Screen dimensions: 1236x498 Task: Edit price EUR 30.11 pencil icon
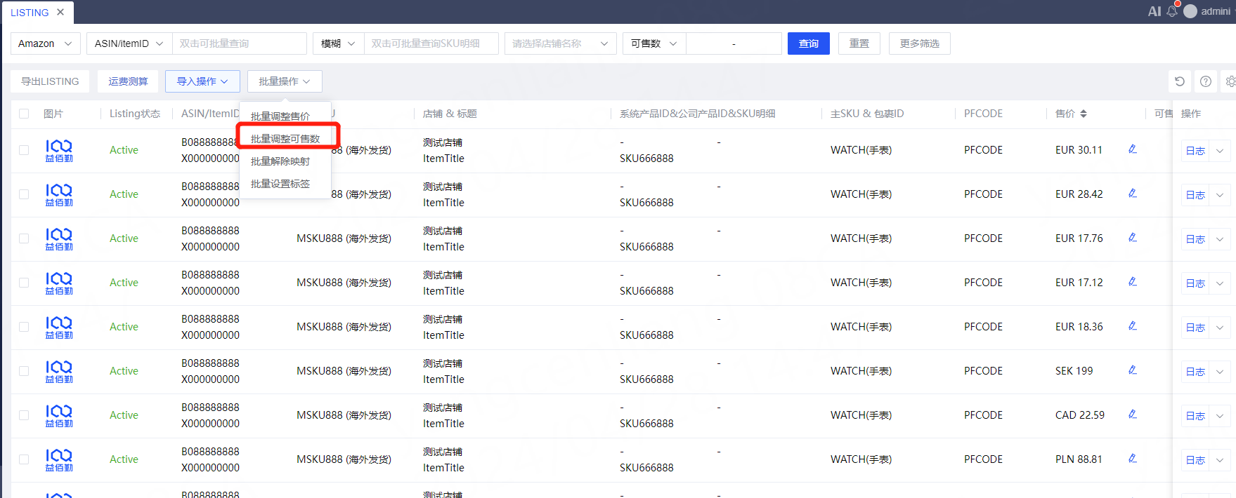point(1133,149)
